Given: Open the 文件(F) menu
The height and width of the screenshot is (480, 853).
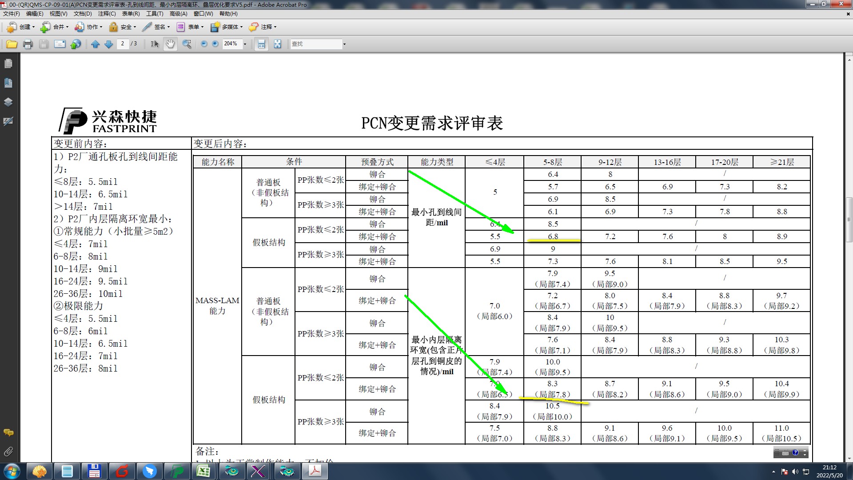Looking at the screenshot, I should coord(12,14).
